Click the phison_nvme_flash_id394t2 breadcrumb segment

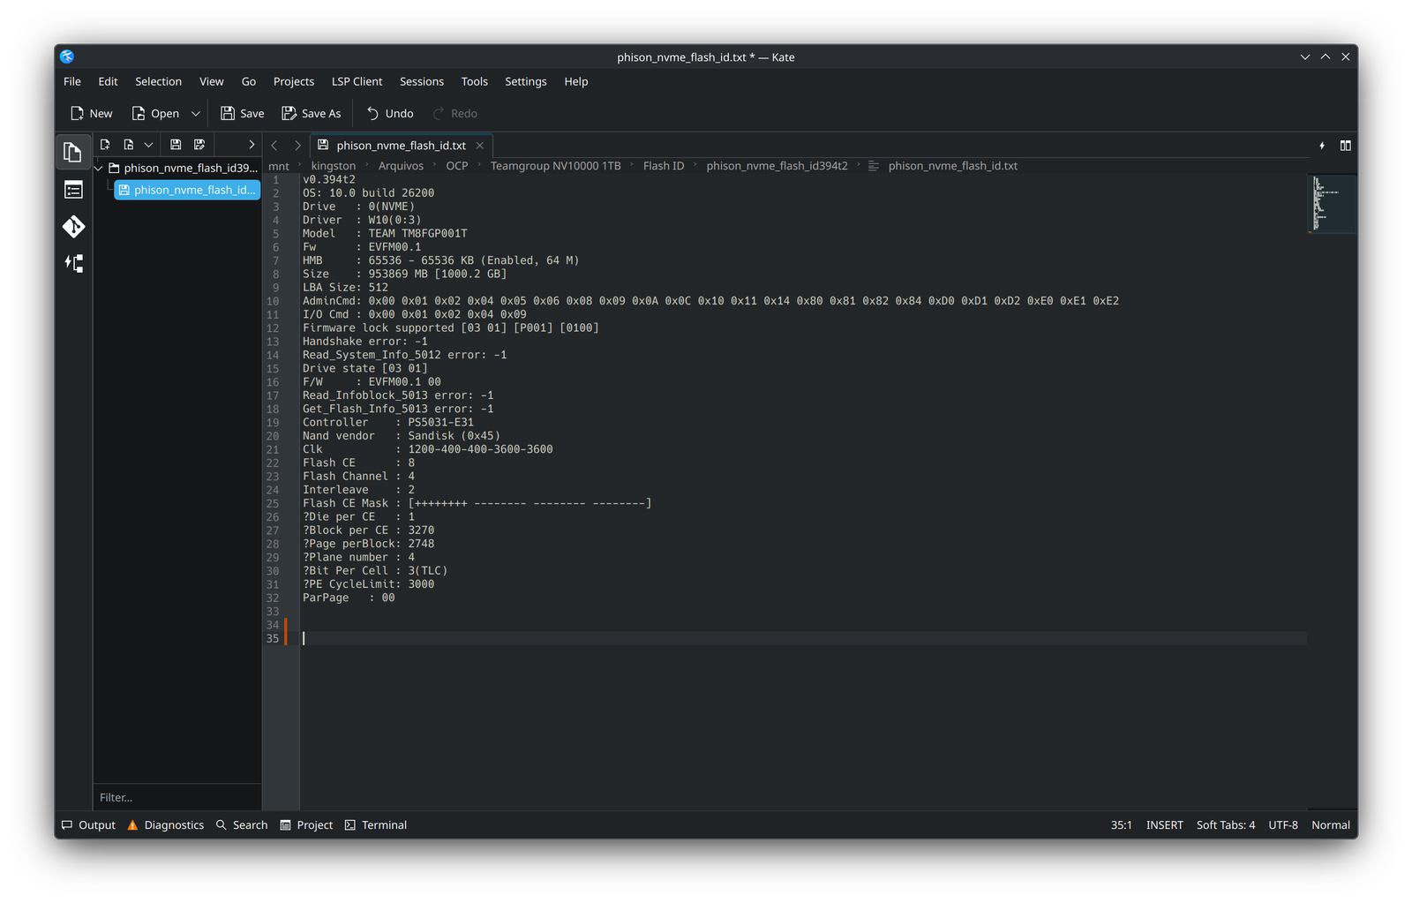(x=777, y=166)
